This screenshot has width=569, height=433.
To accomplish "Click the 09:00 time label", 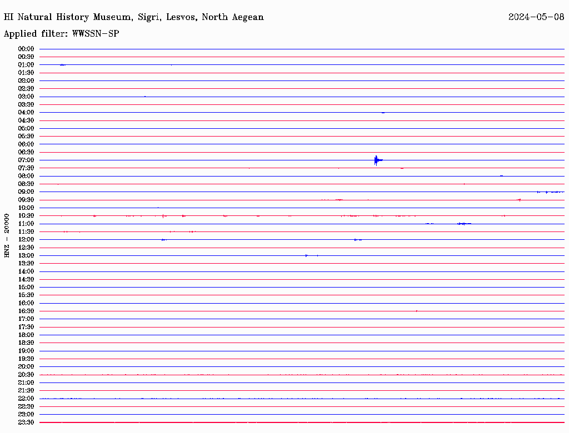I will [x=26, y=192].
